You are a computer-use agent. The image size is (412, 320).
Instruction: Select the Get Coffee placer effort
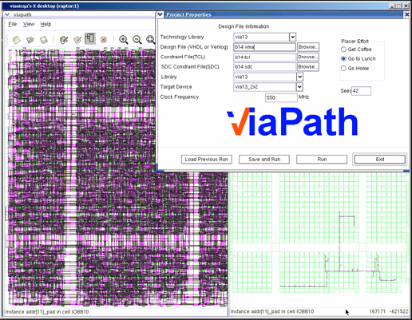click(343, 49)
